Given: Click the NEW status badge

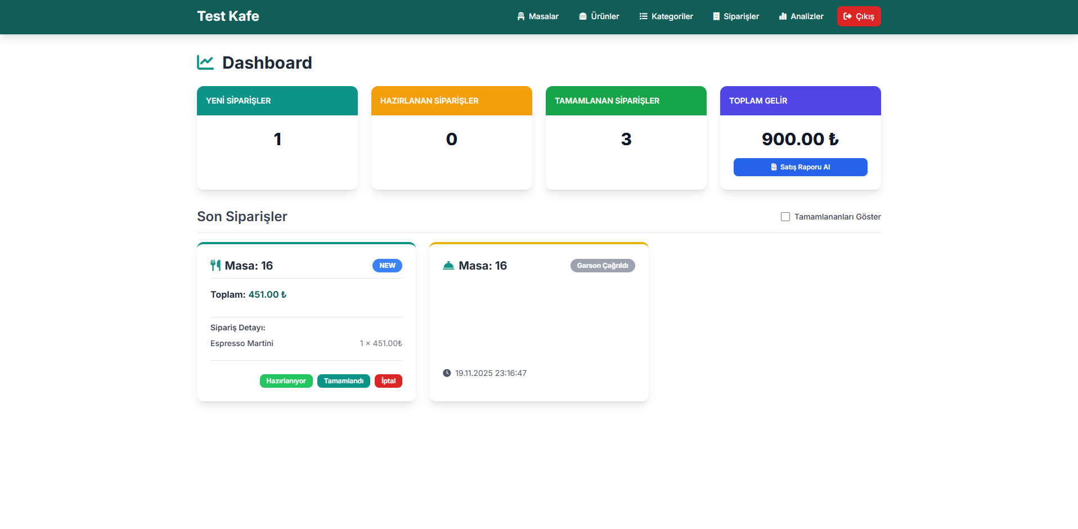Looking at the screenshot, I should pyautogui.click(x=387, y=266).
